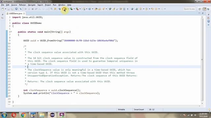Viewport: 211px width, 118px height.
Task: Click the Smart Insert status entry
Action: coord(139,109)
